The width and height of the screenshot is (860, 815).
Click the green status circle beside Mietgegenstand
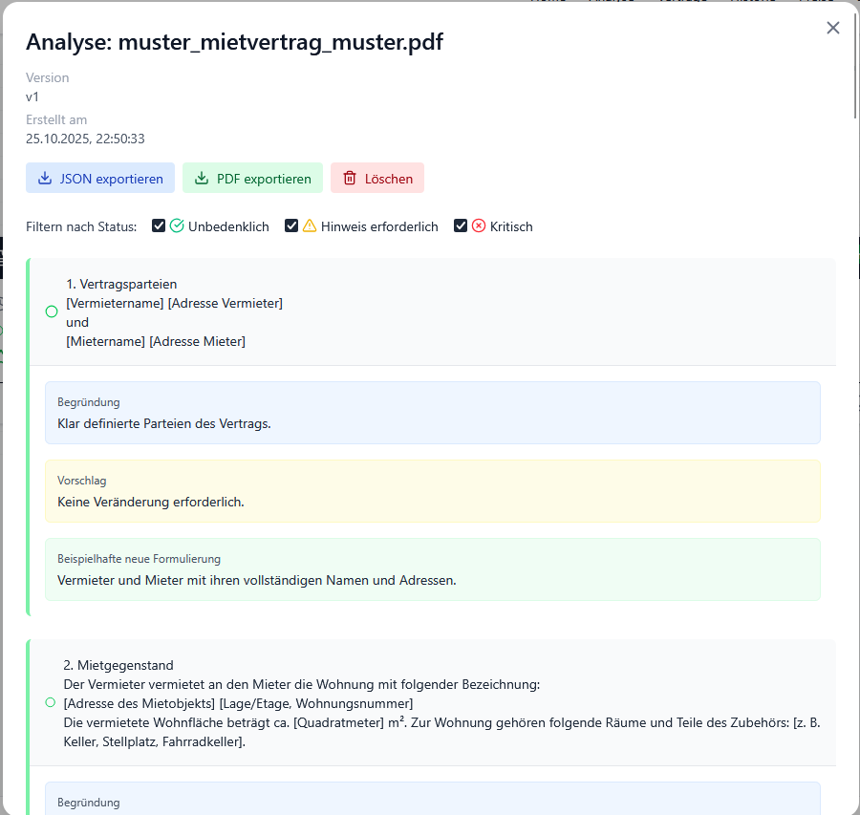pyautogui.click(x=51, y=702)
